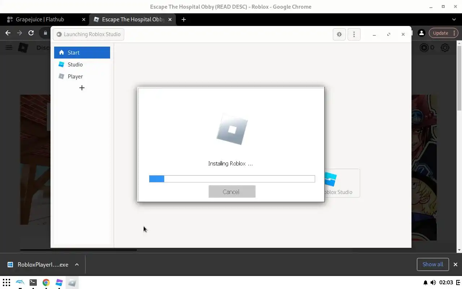Viewport: 462px width, 289px height.
Task: Expand download item options chevron
Action: point(77,264)
